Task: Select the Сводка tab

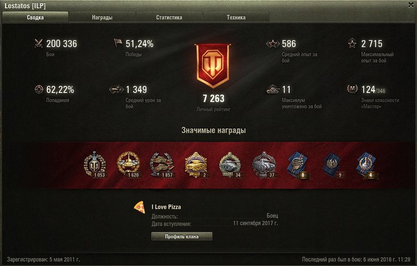Action: pos(35,17)
